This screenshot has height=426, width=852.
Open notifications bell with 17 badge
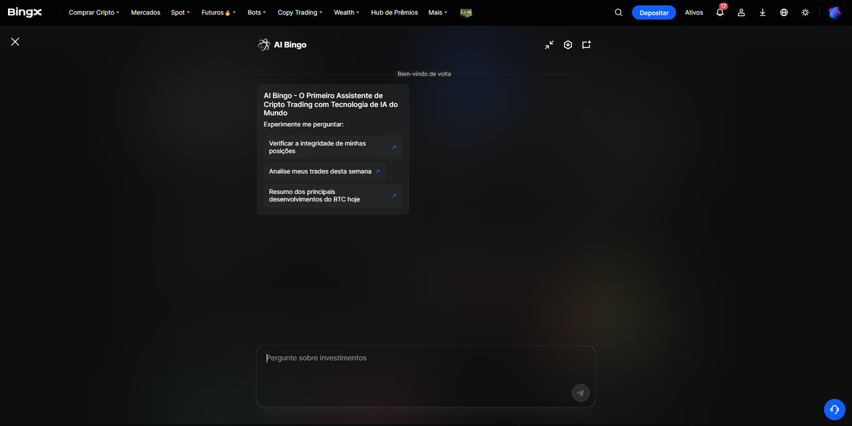click(720, 12)
